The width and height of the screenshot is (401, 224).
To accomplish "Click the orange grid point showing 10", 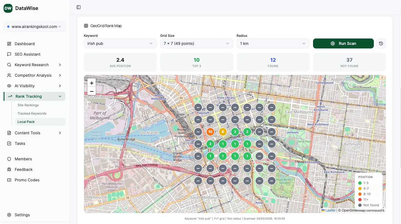I will point(210,132).
